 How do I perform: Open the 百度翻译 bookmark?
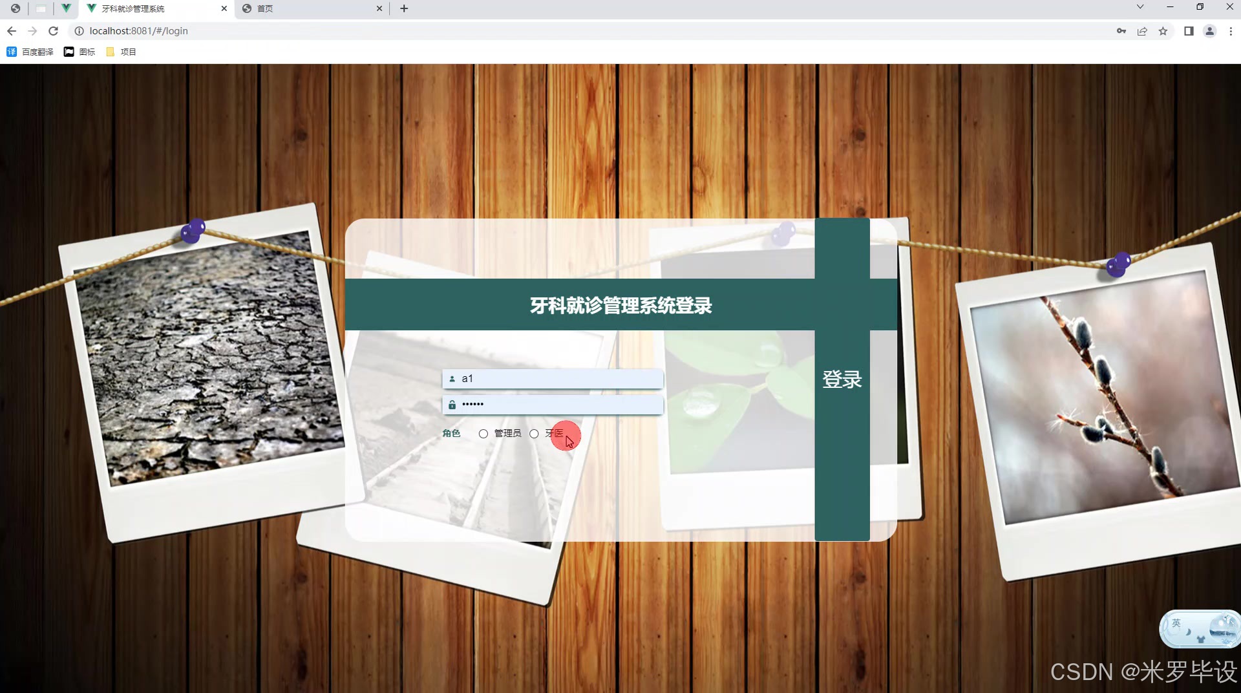[x=30, y=52]
